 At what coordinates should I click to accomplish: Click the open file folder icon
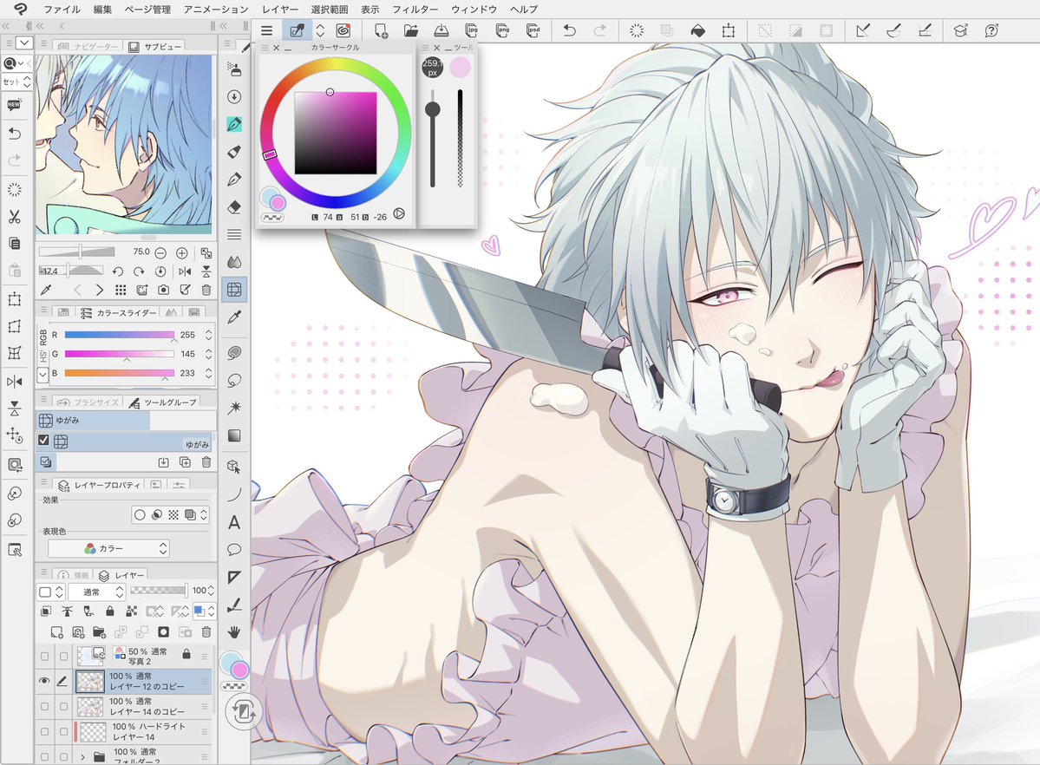410,30
